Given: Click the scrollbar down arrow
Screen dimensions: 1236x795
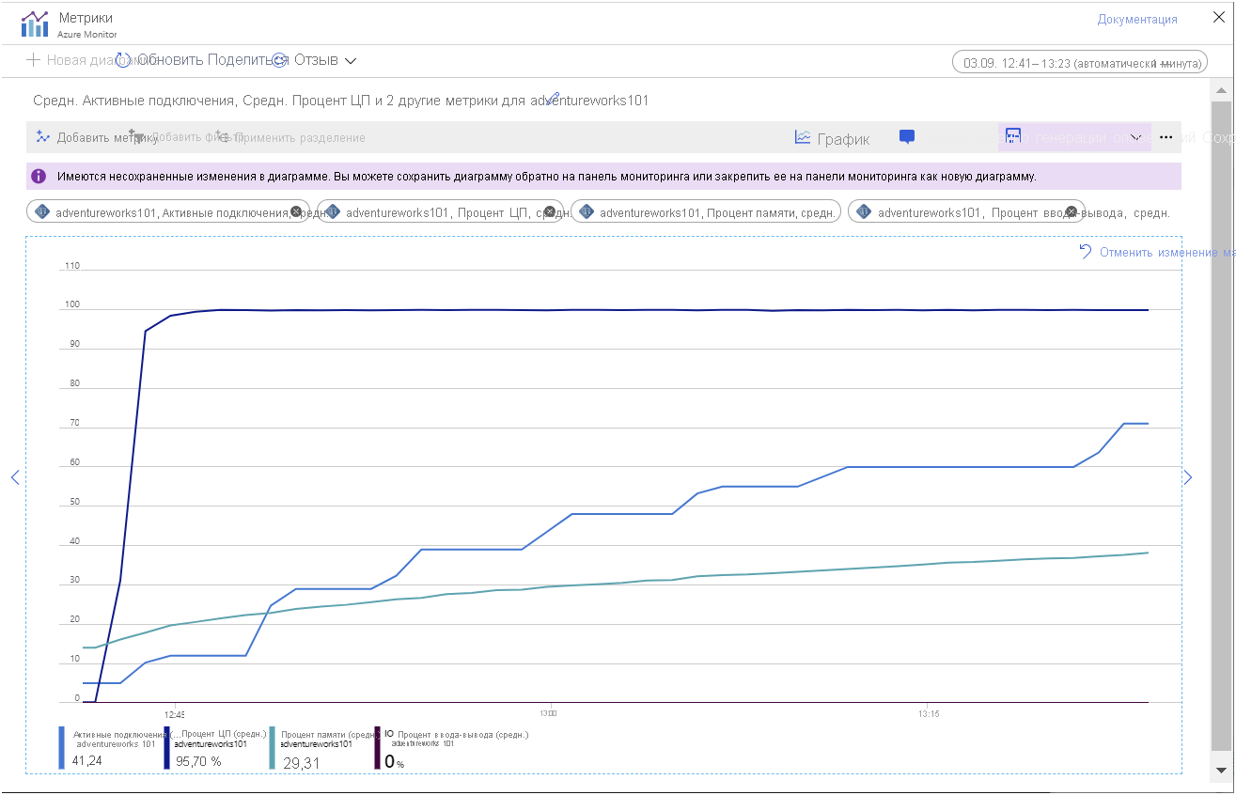Looking at the screenshot, I should tap(1221, 770).
